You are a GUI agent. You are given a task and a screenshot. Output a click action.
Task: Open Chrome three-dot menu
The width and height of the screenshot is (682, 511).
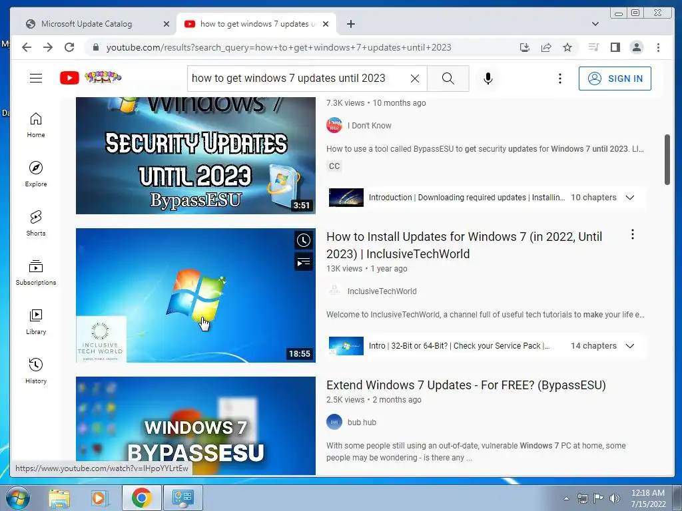(x=658, y=47)
